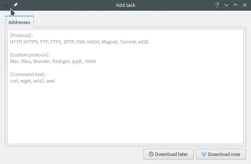Image resolution: width=251 pixels, height=164 pixels.
Task: Click the Download later button
Action: [x=168, y=154]
